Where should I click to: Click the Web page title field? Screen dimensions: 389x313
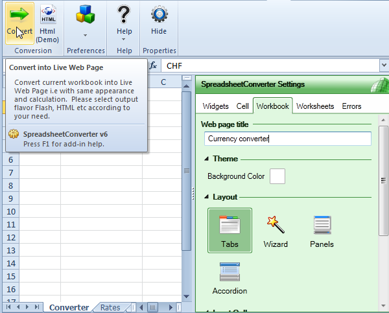click(288, 139)
